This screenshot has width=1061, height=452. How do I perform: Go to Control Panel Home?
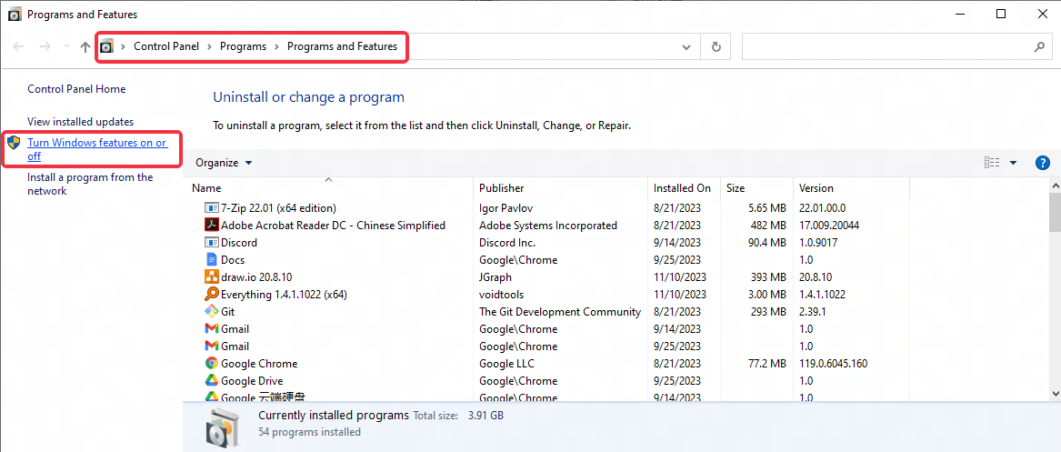pyautogui.click(x=76, y=89)
